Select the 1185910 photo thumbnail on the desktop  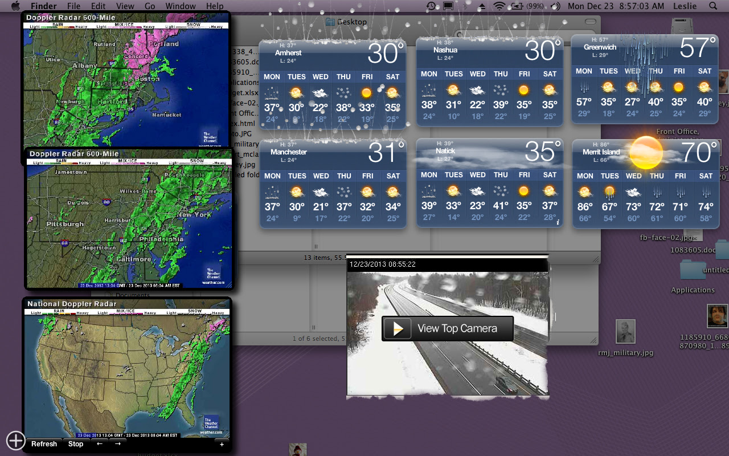coord(716,316)
